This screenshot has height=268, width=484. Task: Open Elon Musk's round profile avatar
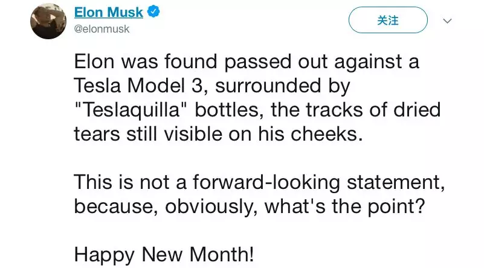click(48, 21)
